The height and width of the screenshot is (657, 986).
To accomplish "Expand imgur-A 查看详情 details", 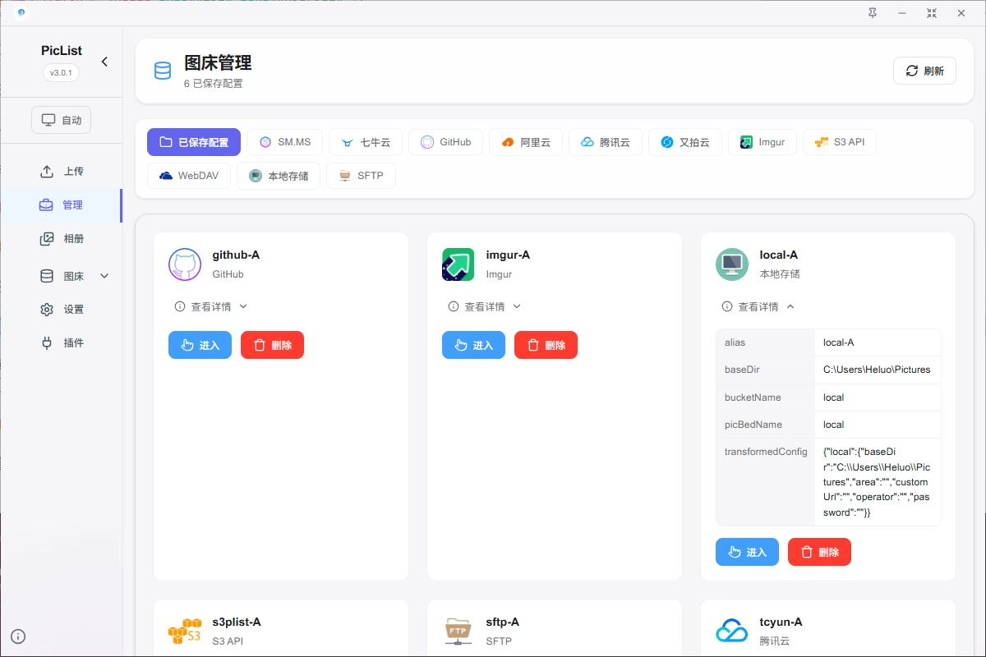I will 485,306.
